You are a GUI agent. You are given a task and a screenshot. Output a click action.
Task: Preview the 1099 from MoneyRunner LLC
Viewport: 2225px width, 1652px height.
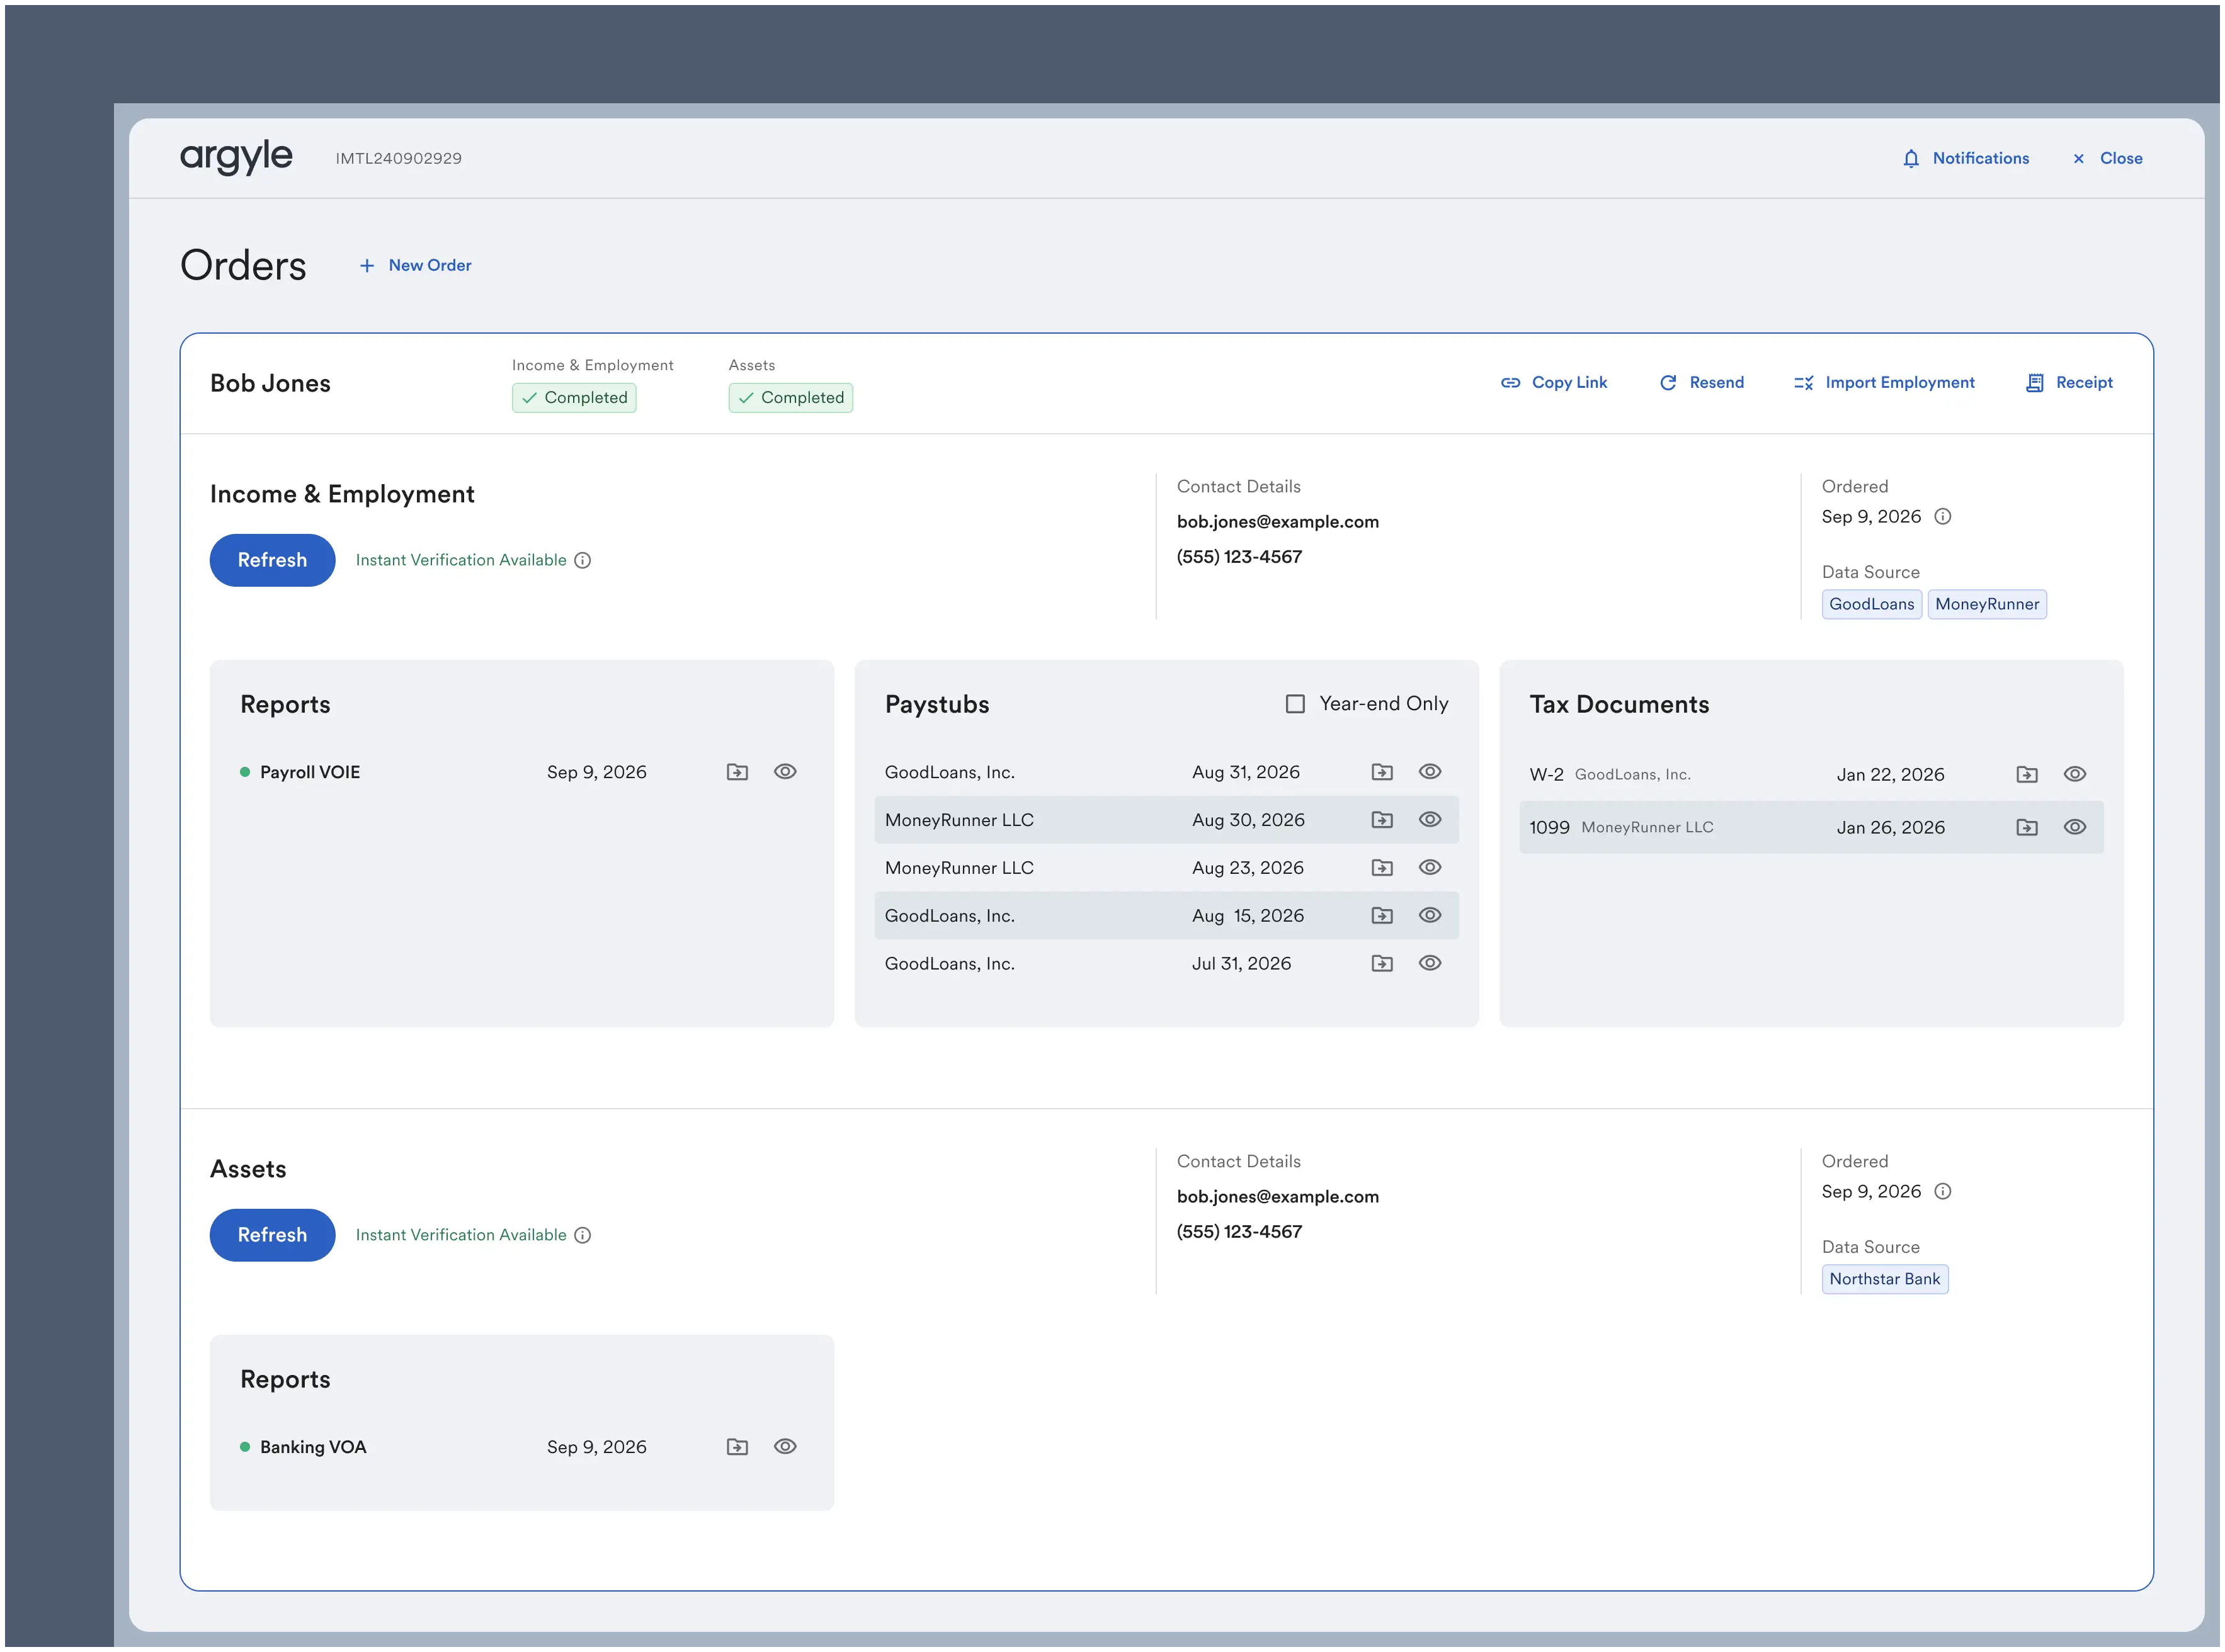coord(2075,827)
